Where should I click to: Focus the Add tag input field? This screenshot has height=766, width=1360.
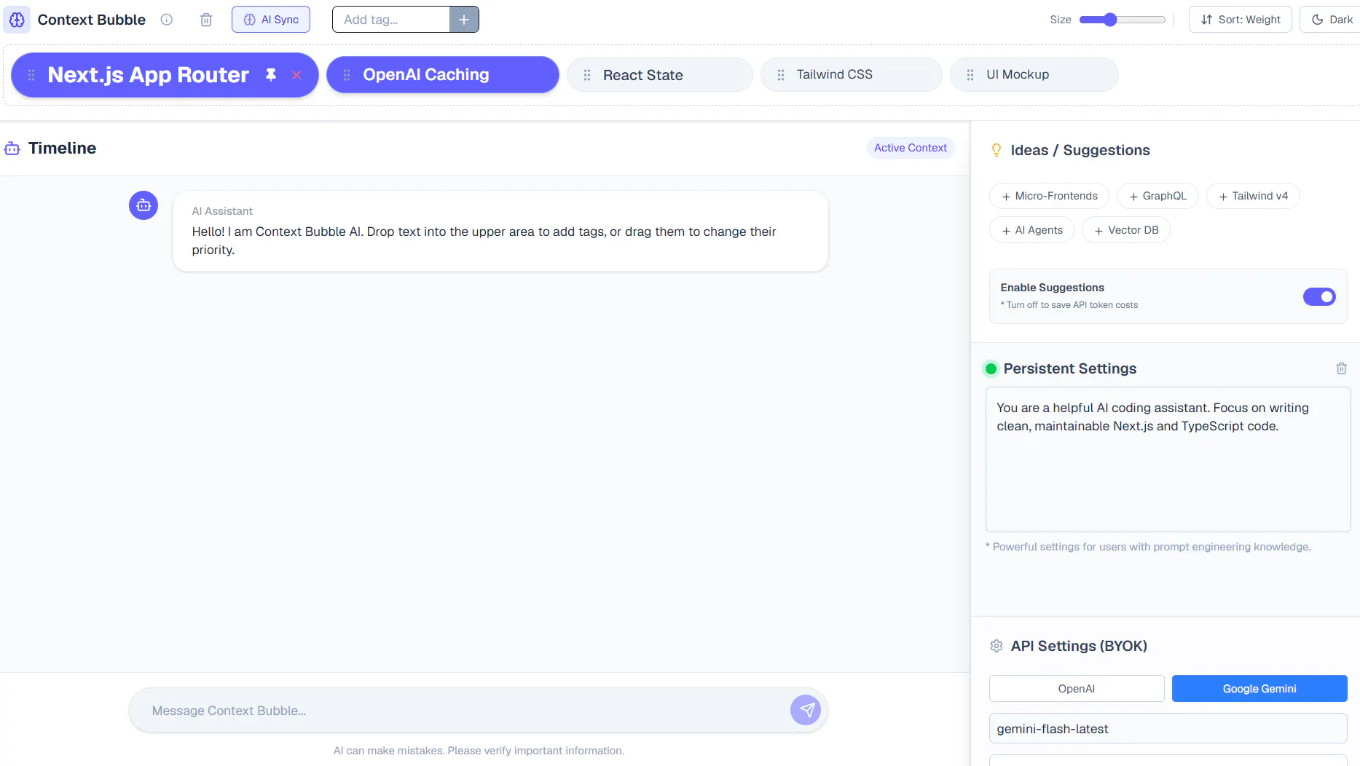(391, 20)
